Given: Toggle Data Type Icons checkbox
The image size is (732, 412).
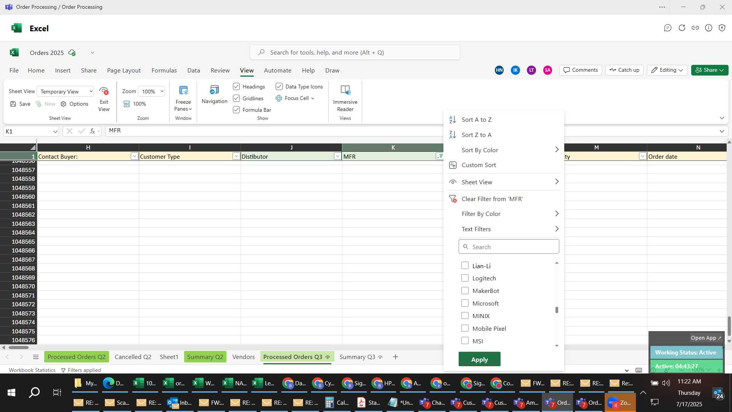Looking at the screenshot, I should (x=279, y=87).
